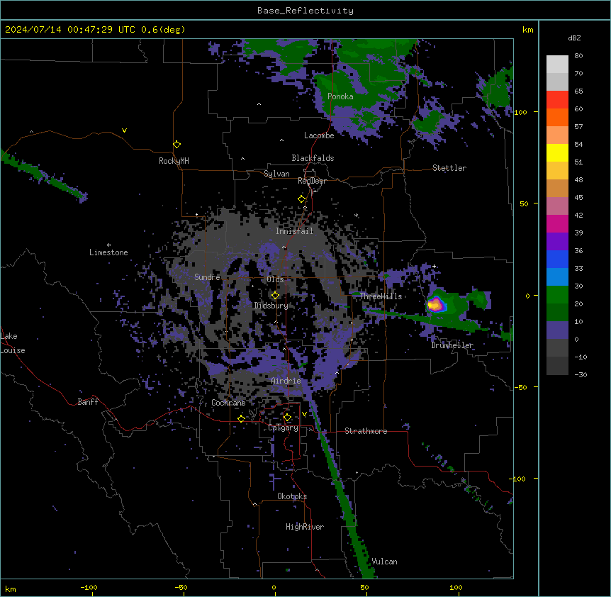Click the yellow V marker east of Calgary
The height and width of the screenshot is (597, 611).
[x=304, y=414]
